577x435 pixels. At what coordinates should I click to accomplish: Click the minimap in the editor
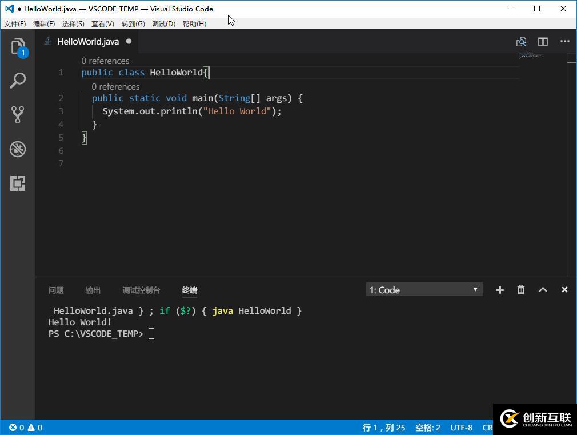coord(531,55)
